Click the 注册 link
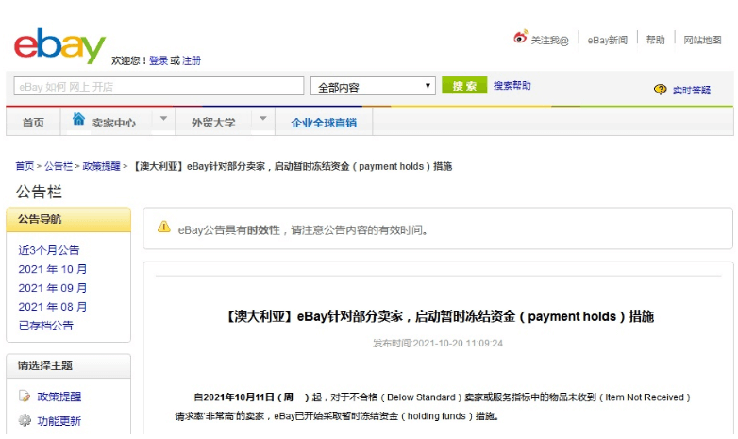The image size is (738, 439). click(x=191, y=60)
